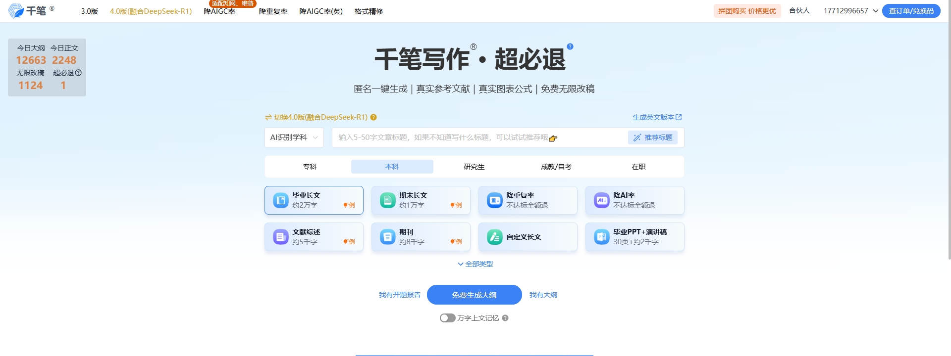
Task: Open the example badge on 文献综述
Action: [349, 242]
